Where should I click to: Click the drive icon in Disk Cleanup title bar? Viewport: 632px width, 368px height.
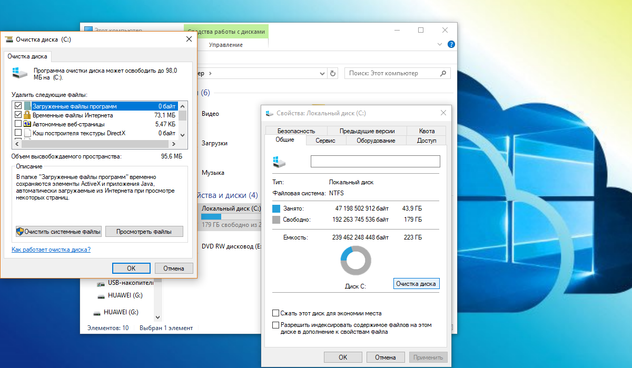click(9, 39)
